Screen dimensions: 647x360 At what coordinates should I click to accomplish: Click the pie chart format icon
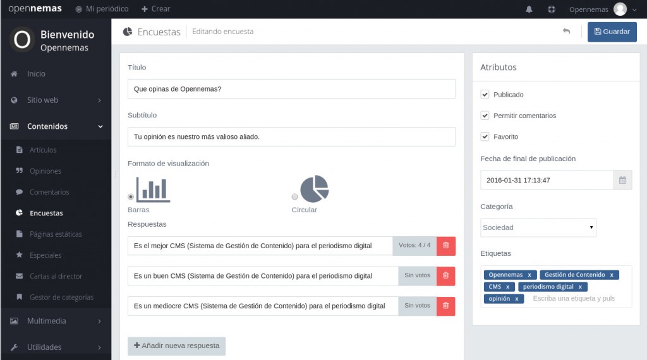click(x=315, y=189)
